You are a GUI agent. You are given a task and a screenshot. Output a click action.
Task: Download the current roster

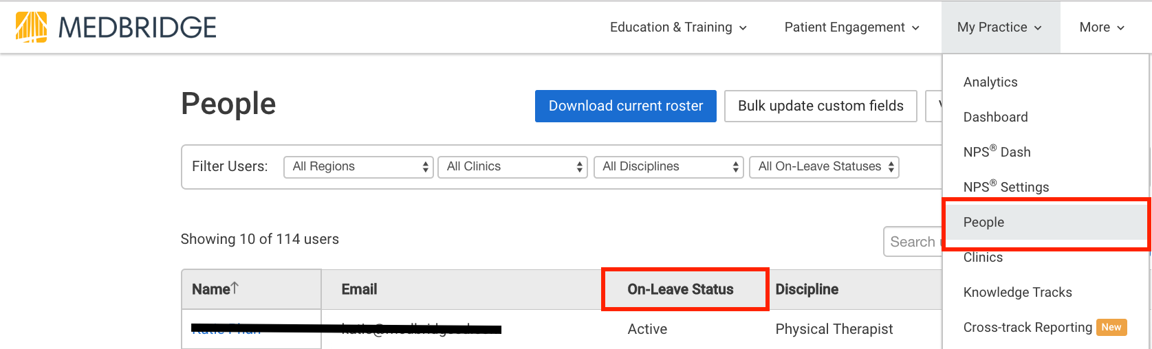626,106
